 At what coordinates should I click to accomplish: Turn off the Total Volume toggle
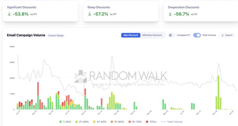pyautogui.click(x=197, y=35)
